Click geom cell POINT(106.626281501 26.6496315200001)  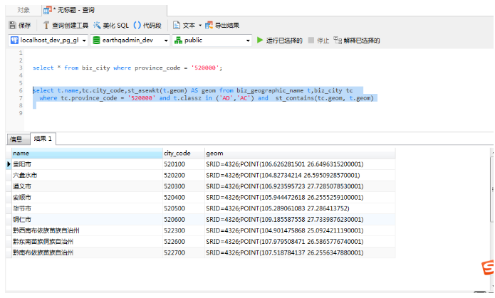pos(300,164)
